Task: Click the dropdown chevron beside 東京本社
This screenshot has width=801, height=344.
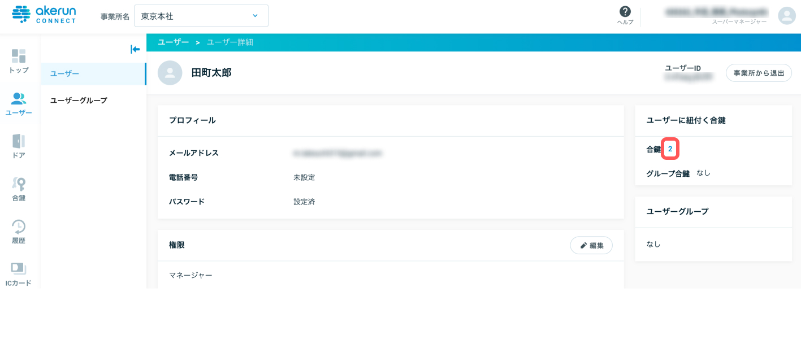Action: pyautogui.click(x=255, y=16)
